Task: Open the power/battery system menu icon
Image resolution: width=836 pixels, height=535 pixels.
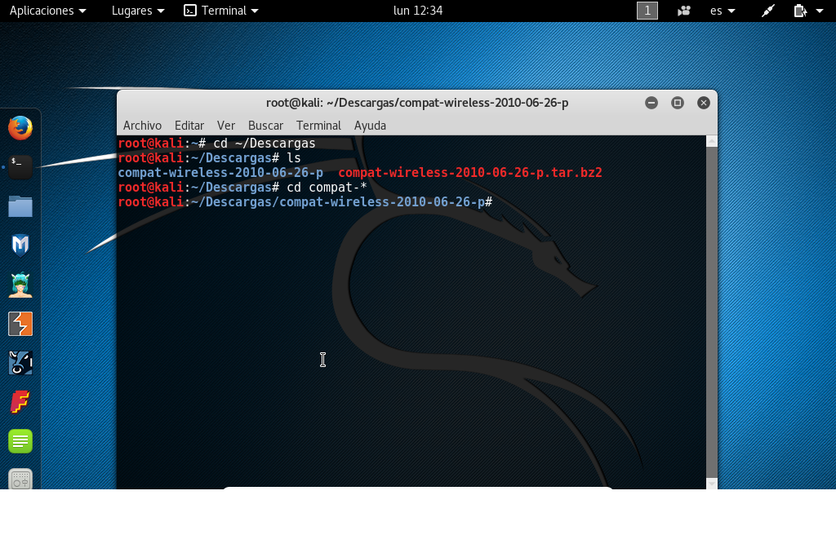Action: click(x=800, y=11)
